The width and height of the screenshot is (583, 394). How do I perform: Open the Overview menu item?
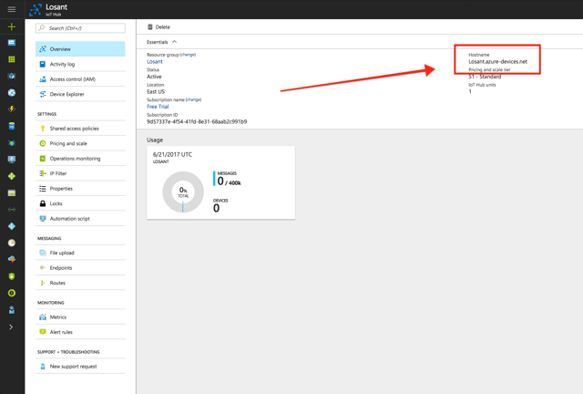80,49
